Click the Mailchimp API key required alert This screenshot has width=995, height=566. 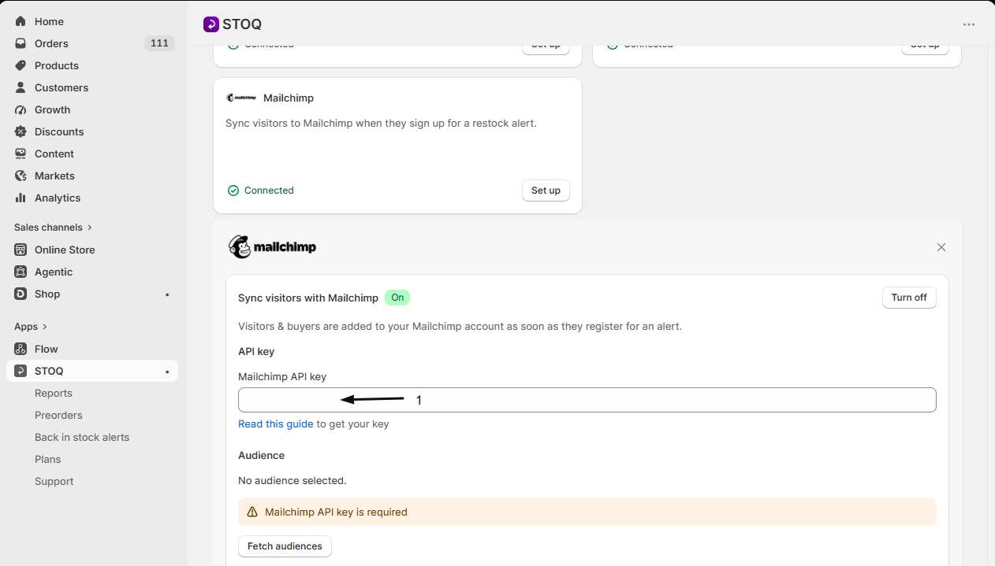pyautogui.click(x=587, y=512)
